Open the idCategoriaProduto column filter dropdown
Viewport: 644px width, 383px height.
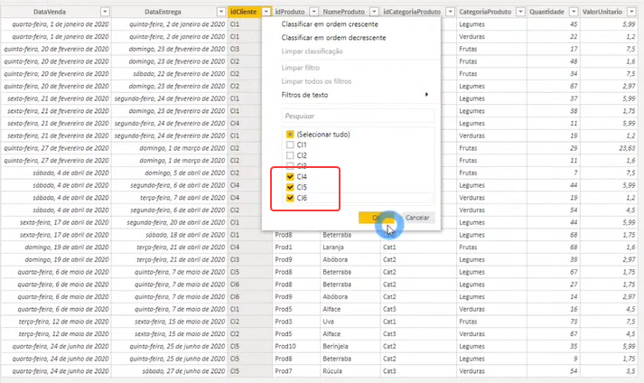(x=451, y=12)
